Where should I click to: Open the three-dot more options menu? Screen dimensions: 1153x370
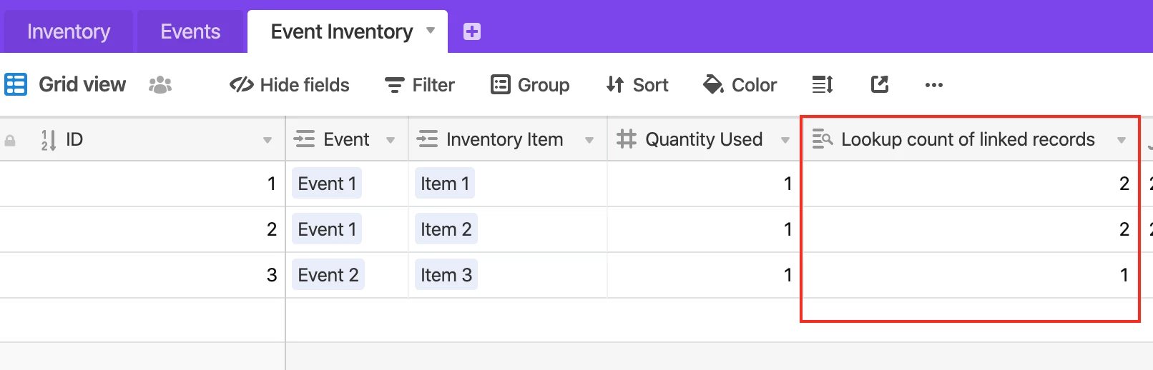click(x=934, y=85)
